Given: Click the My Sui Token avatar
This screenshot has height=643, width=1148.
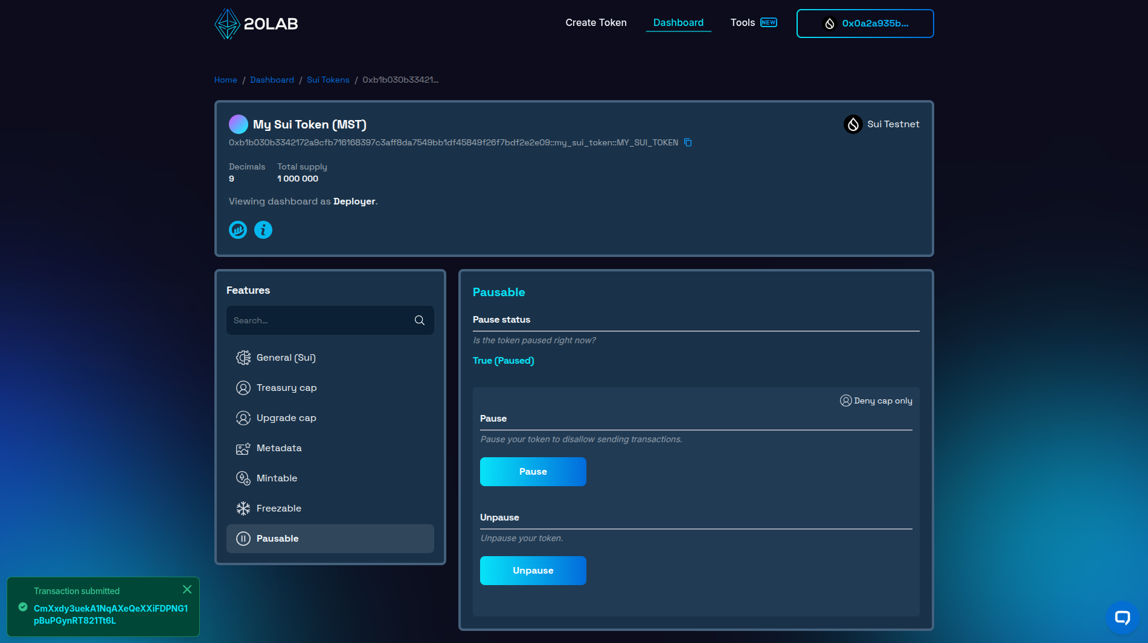Looking at the screenshot, I should point(238,124).
